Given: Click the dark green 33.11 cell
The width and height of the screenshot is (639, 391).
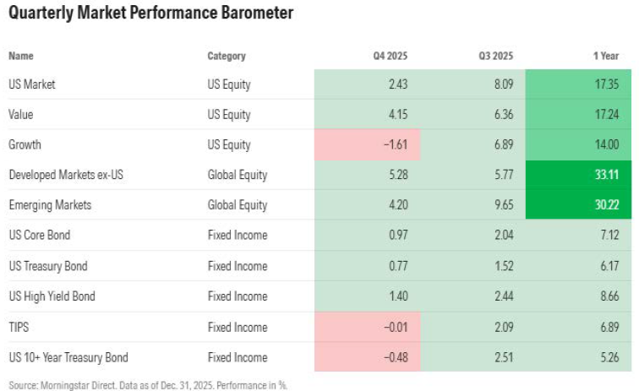Looking at the screenshot, I should pos(579,175).
